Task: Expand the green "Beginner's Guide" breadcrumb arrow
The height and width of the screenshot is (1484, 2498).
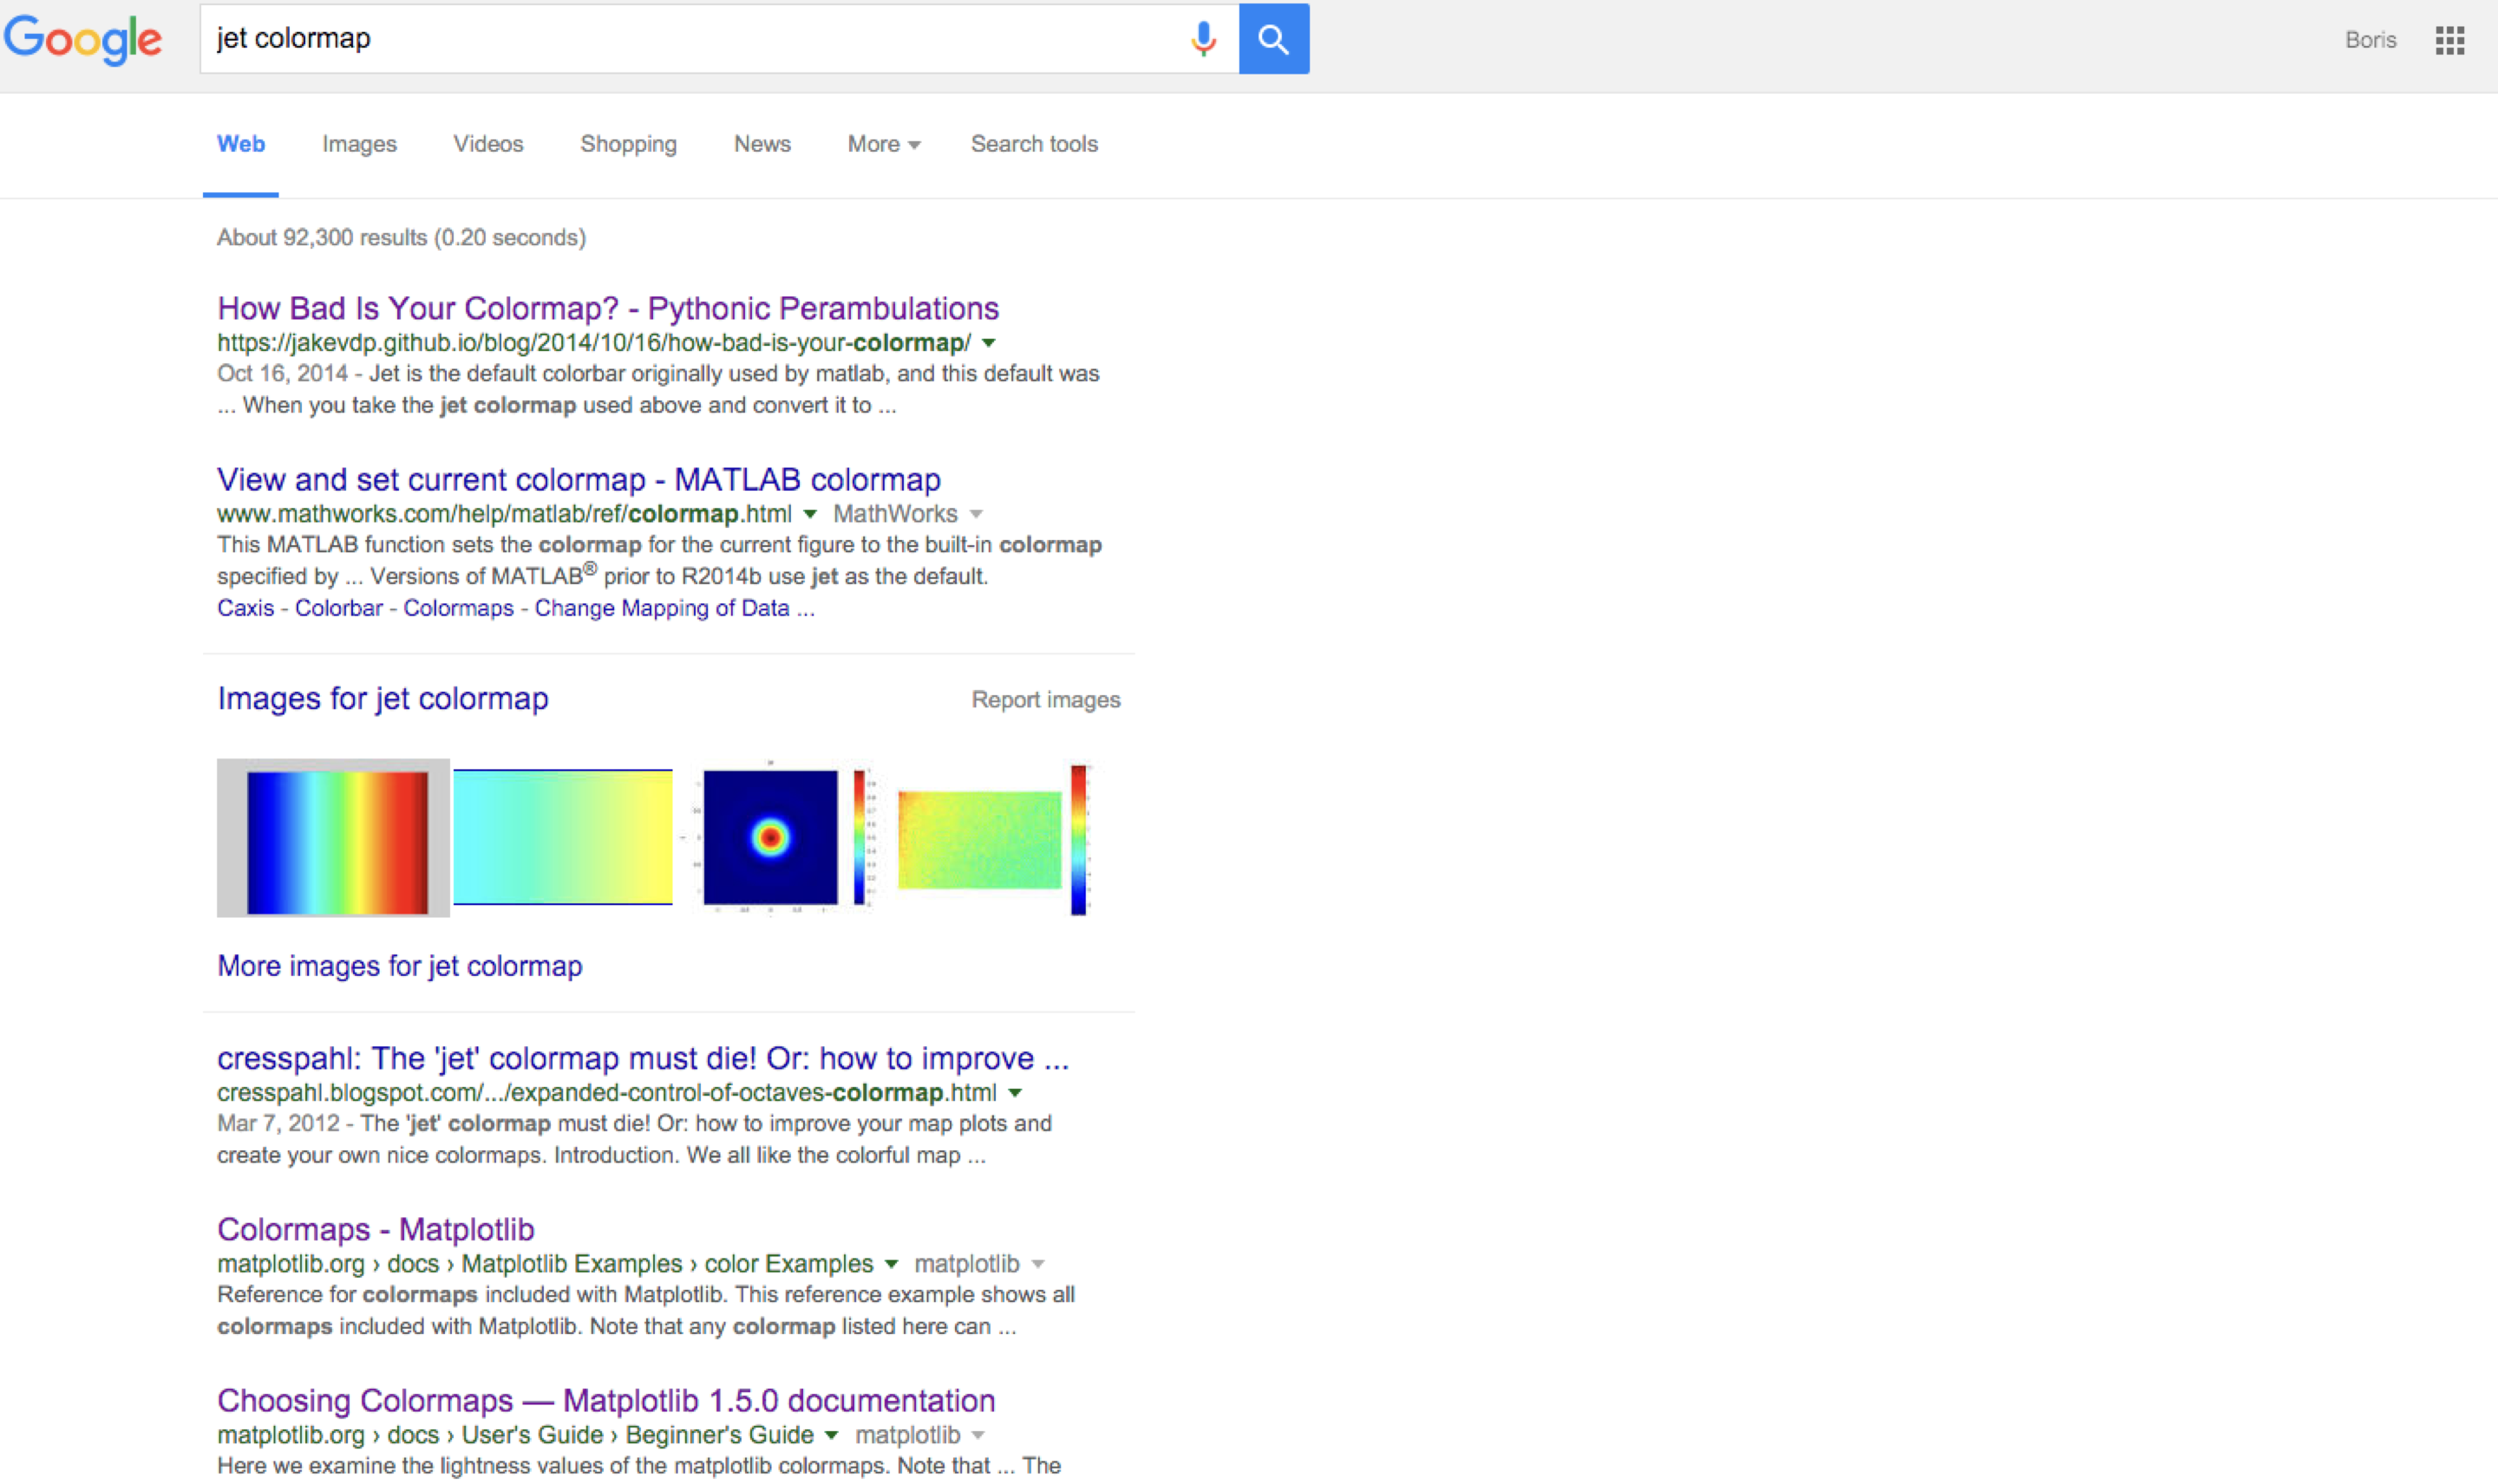Action: (831, 1435)
